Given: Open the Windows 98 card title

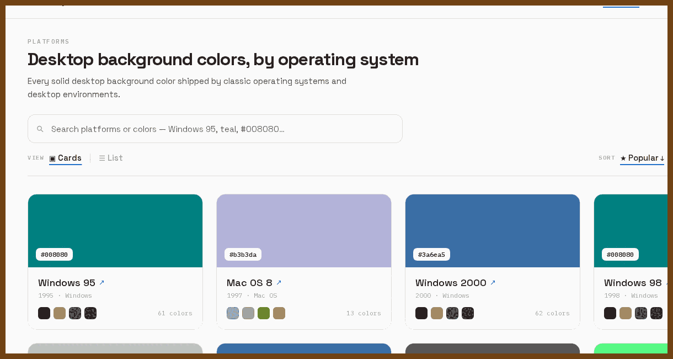Looking at the screenshot, I should pos(633,283).
